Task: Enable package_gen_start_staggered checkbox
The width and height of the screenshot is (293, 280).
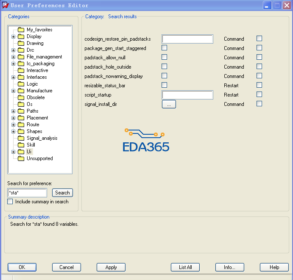Action: (164, 48)
